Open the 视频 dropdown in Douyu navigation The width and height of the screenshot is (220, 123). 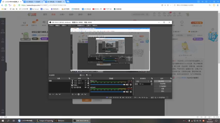(71, 14)
